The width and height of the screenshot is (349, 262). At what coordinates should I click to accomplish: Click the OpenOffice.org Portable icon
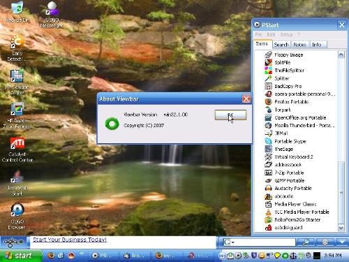point(268,117)
